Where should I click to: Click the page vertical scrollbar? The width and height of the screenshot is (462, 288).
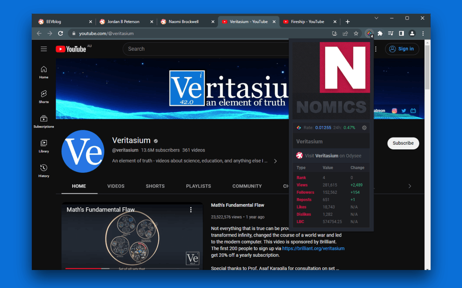pyautogui.click(x=427, y=67)
